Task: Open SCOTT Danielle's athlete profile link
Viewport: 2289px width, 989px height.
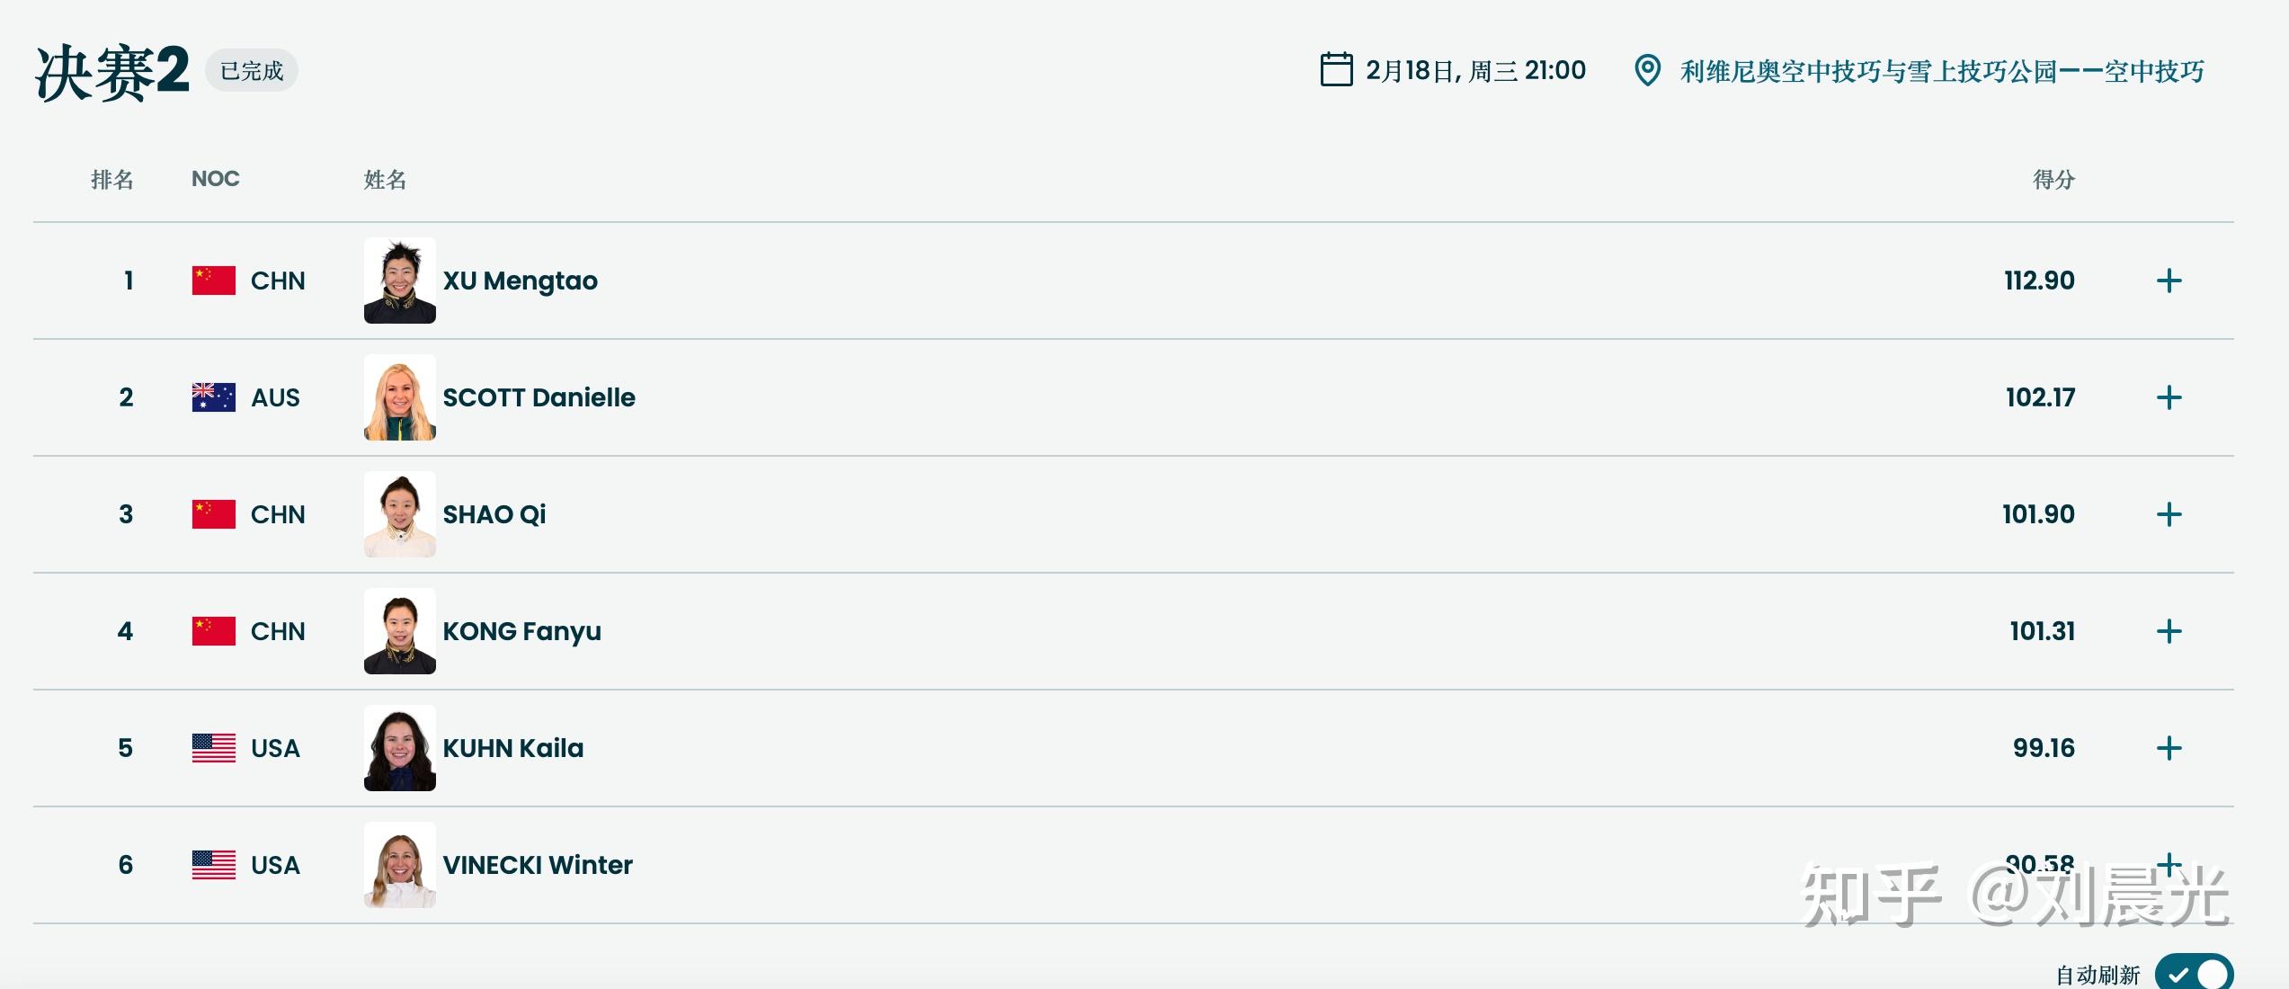Action: coord(539,397)
